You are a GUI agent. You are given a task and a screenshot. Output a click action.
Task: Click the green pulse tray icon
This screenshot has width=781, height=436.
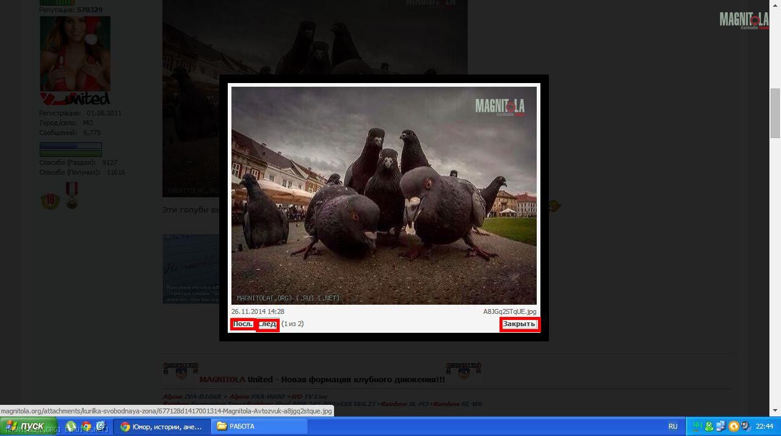pos(697,426)
